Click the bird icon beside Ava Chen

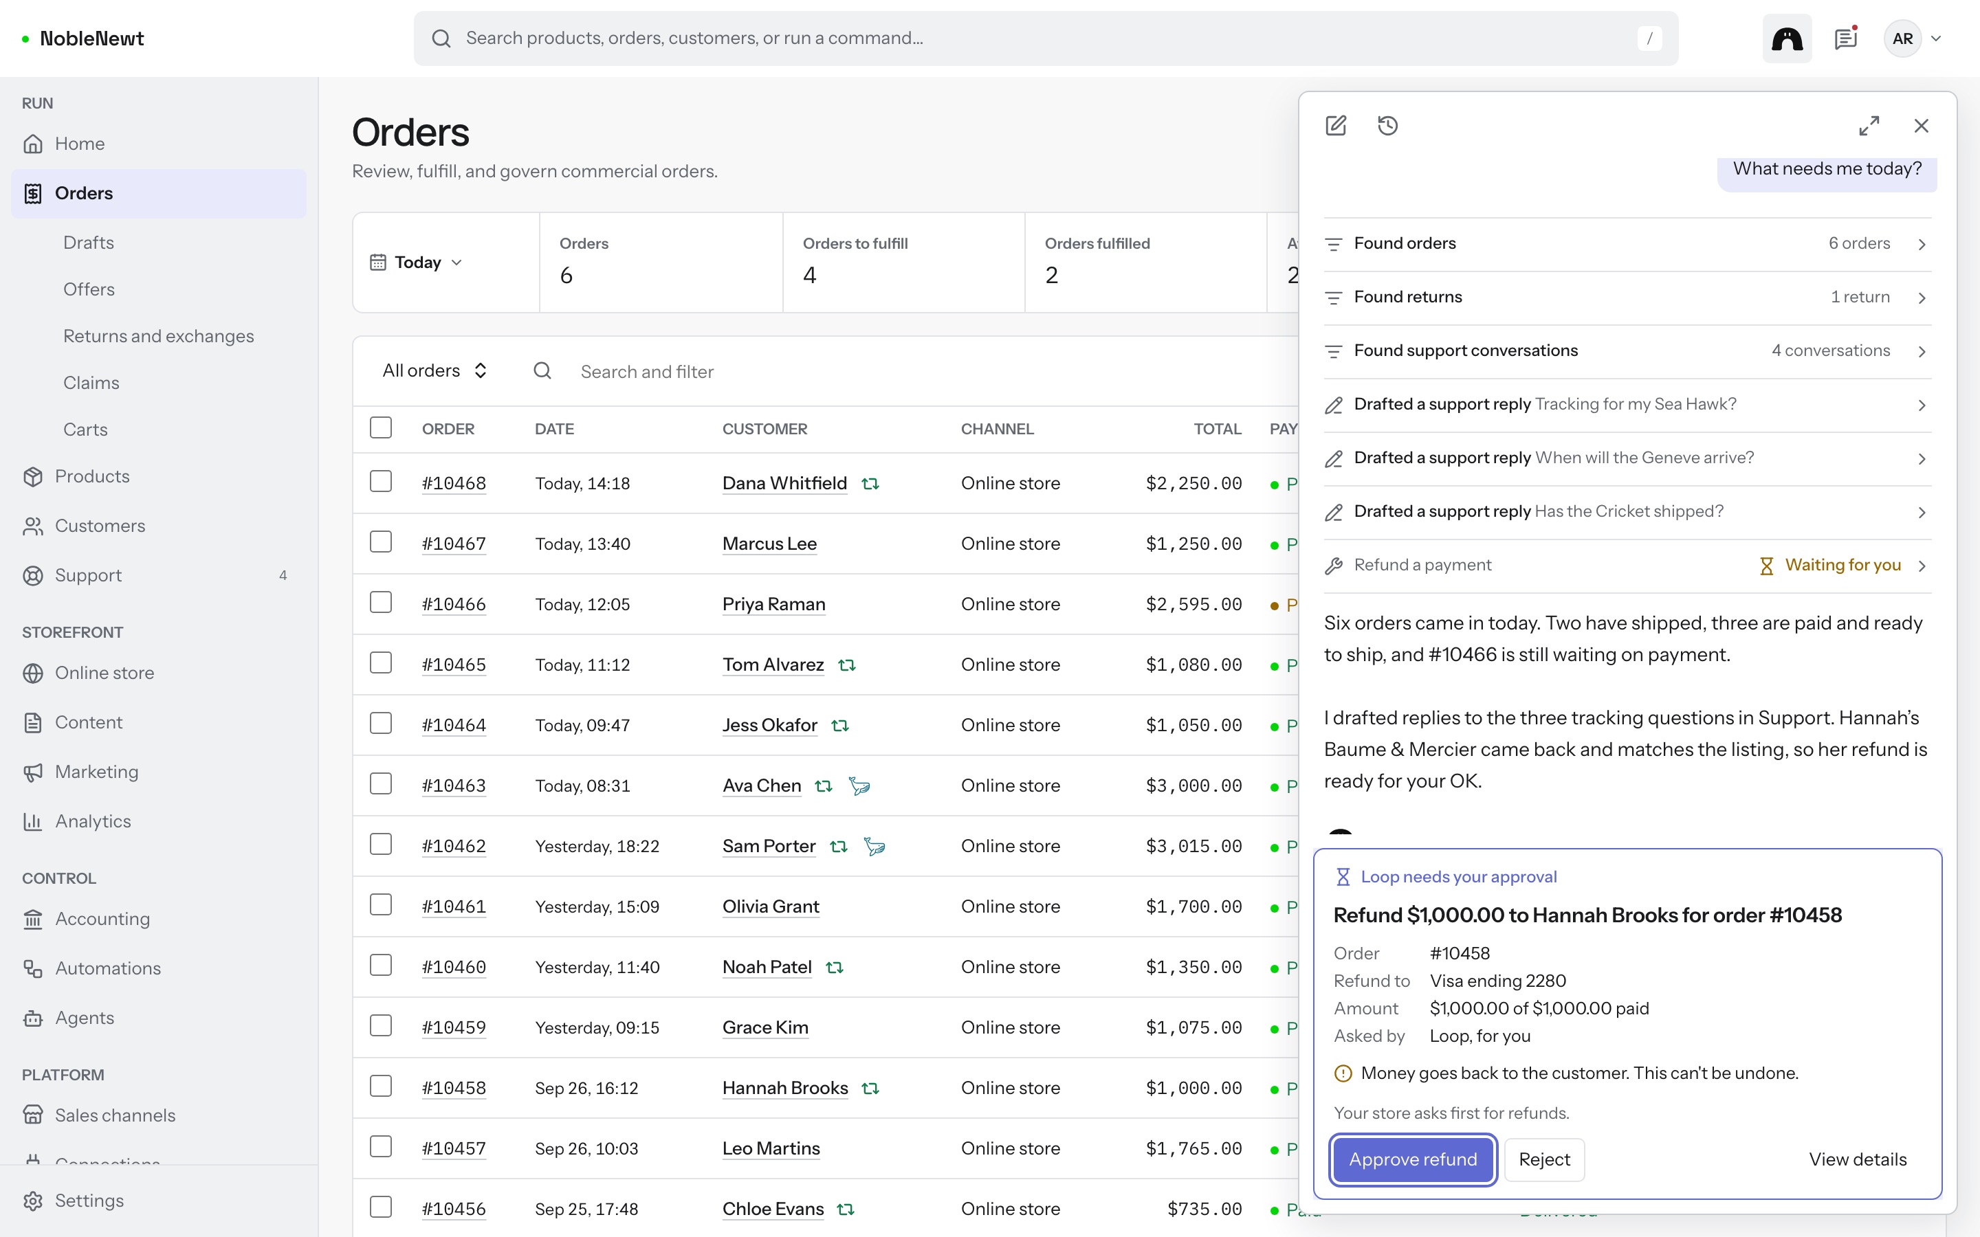(x=859, y=786)
